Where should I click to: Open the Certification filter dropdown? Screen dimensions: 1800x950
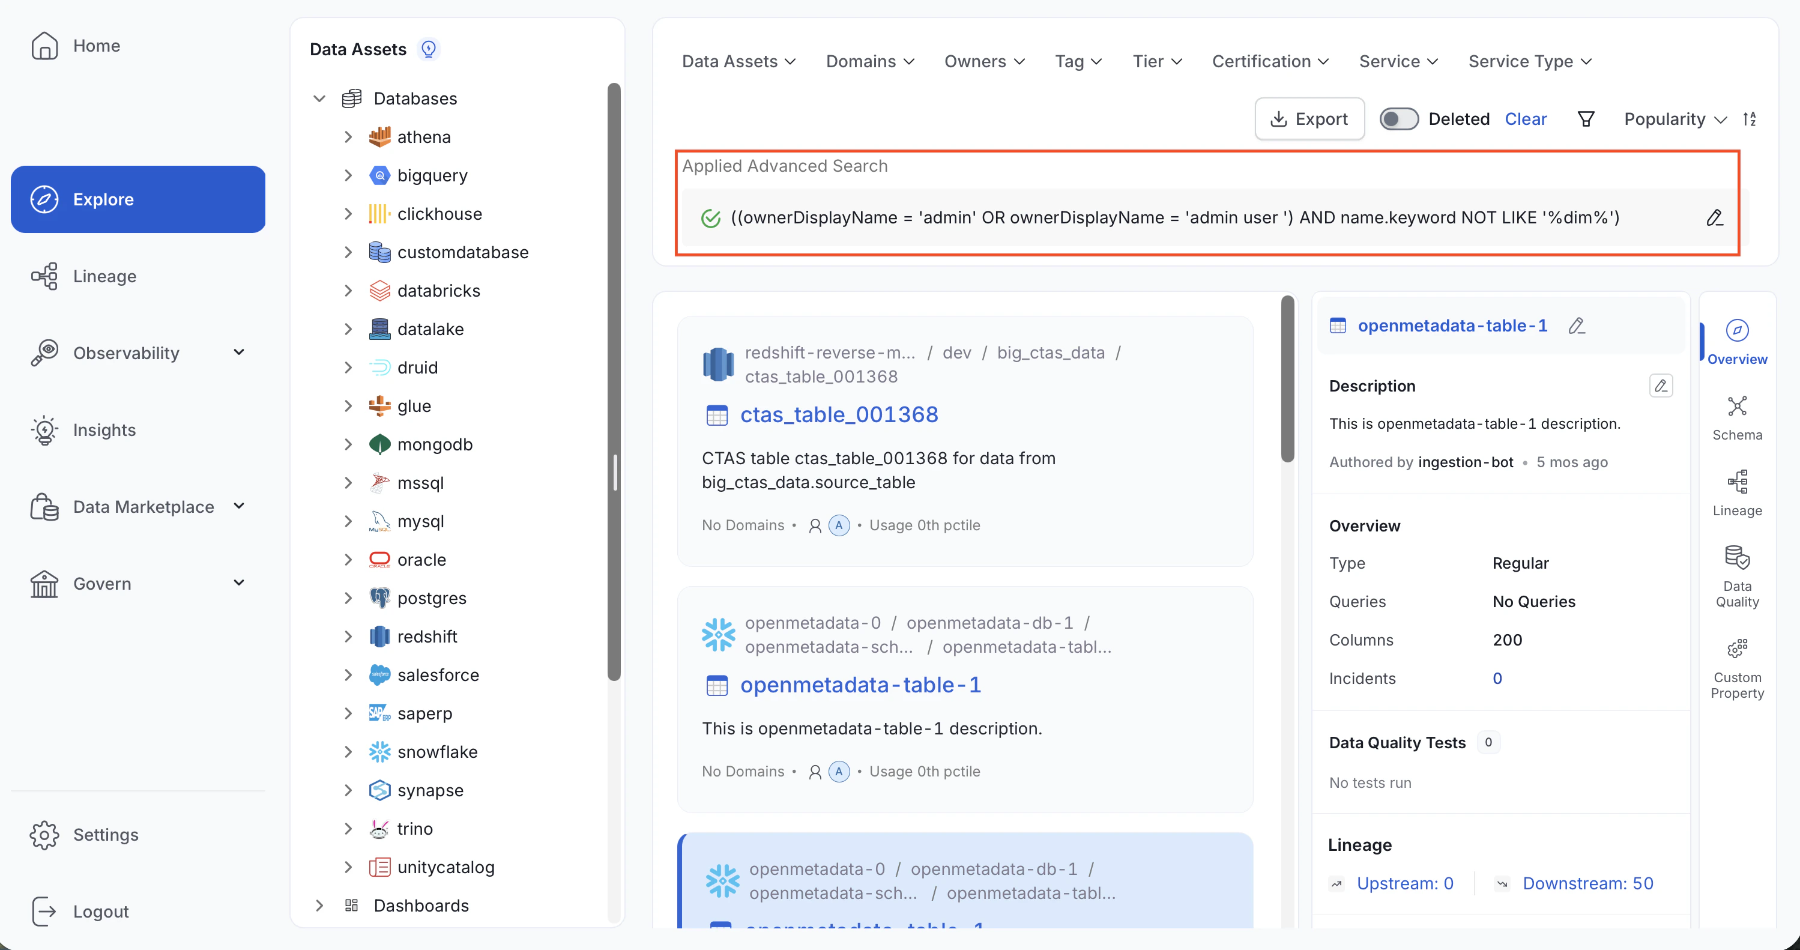pyautogui.click(x=1270, y=61)
